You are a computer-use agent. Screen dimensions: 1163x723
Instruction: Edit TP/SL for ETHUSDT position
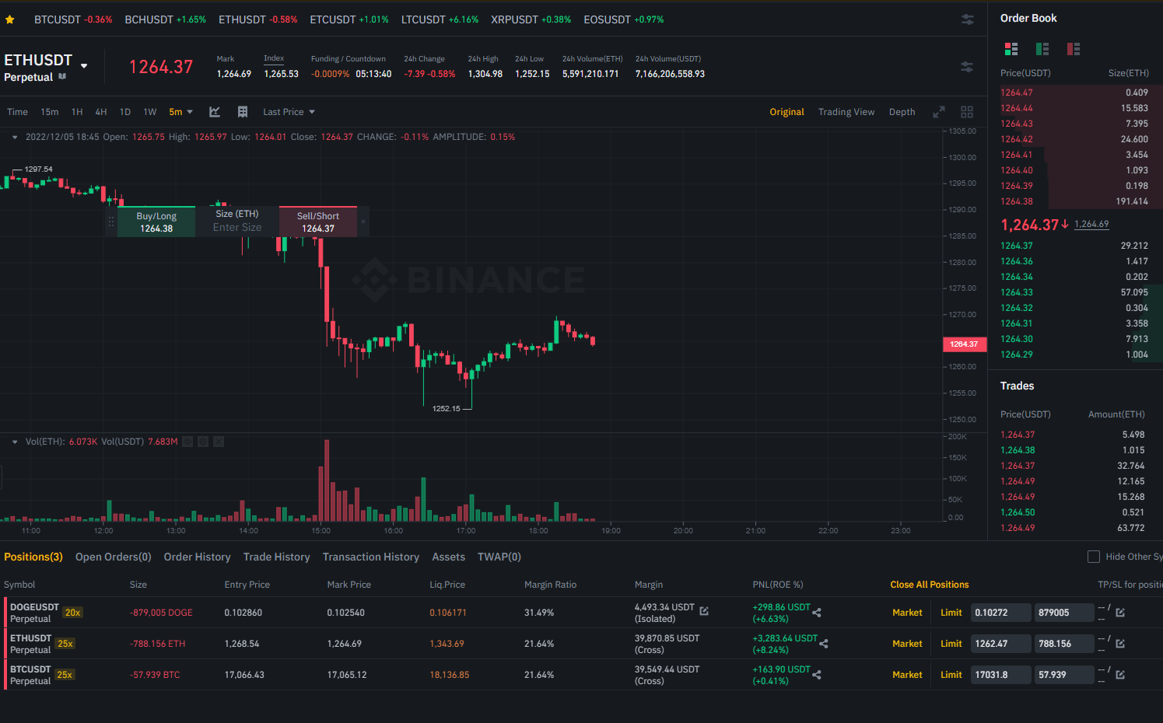coord(1120,644)
